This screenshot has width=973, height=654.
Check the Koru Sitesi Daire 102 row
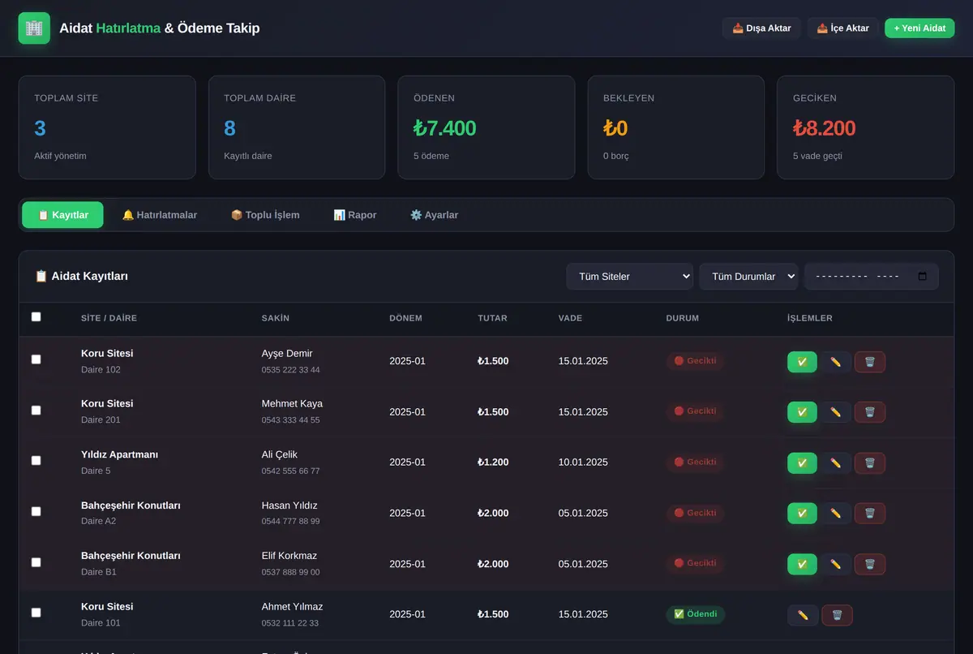36,359
